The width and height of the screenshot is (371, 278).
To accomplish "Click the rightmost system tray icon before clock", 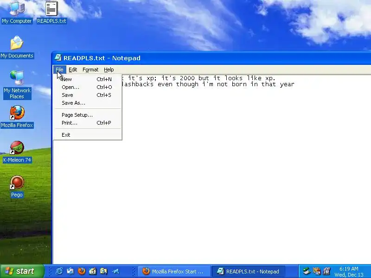I will pyautogui.click(x=327, y=271).
